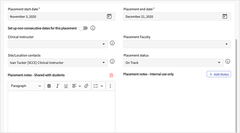Click the Add Notes button

pos(219,74)
